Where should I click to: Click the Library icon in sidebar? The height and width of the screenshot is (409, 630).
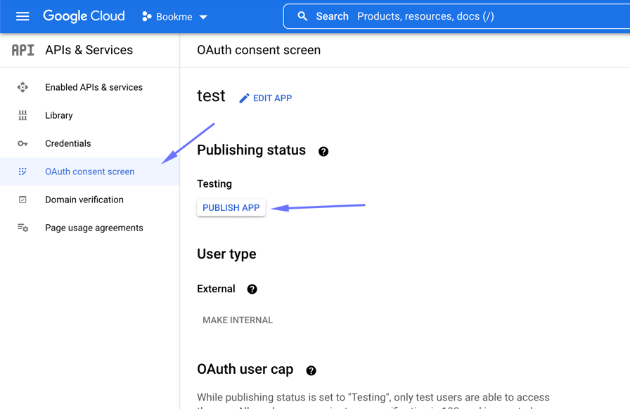[22, 115]
